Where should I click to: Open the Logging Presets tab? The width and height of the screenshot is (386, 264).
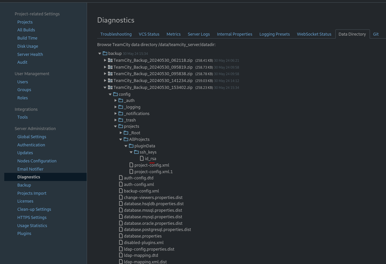274,34
